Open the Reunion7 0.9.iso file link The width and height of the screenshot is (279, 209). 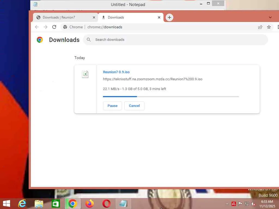coord(116,72)
